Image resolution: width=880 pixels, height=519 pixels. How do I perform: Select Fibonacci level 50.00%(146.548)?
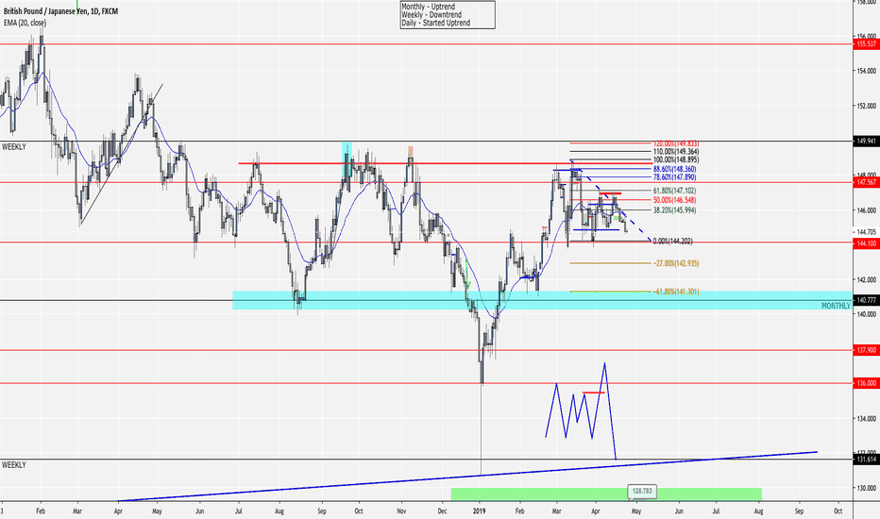tap(674, 200)
